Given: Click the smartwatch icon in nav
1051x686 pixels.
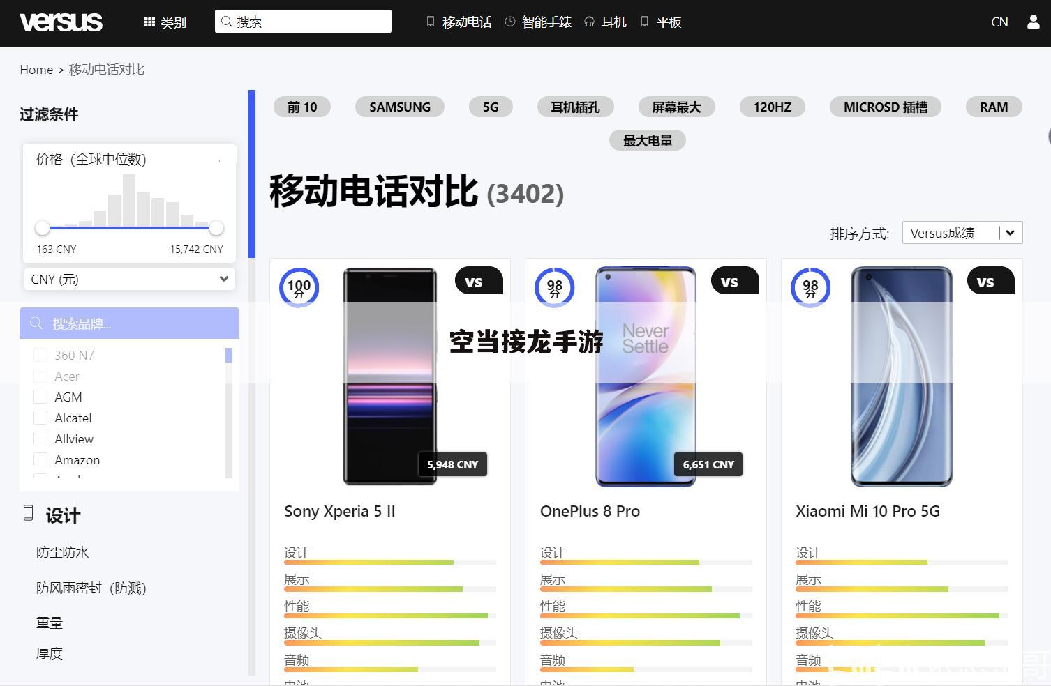Looking at the screenshot, I should click(510, 22).
